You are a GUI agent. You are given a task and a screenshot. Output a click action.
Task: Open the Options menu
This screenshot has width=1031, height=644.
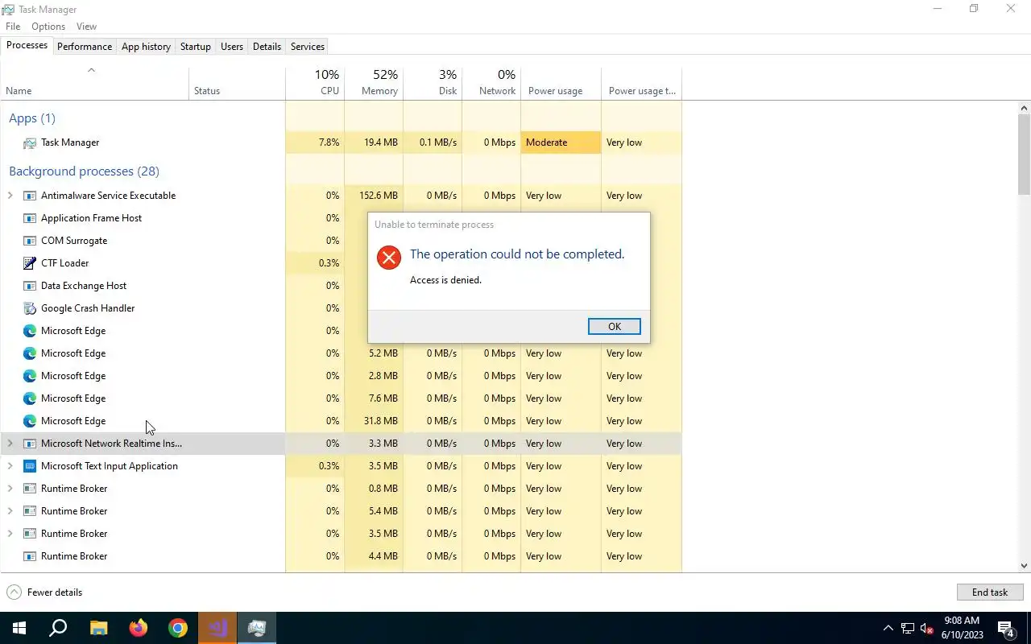coord(48,27)
